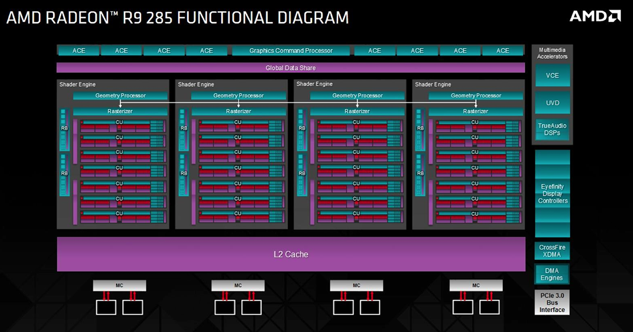This screenshot has width=633, height=332.
Task: Click the Multimedia Accelerators heading
Action: (x=552, y=53)
